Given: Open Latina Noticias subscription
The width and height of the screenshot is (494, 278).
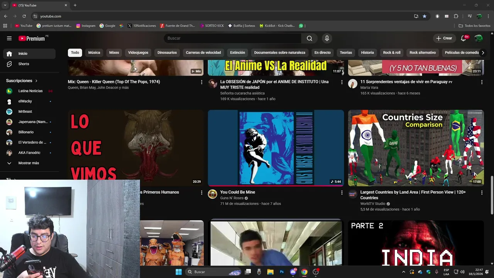Looking at the screenshot, I should 29,91.
